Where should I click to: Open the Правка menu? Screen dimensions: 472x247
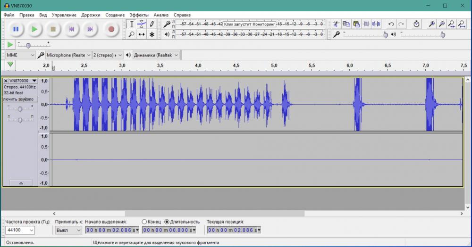pos(27,15)
